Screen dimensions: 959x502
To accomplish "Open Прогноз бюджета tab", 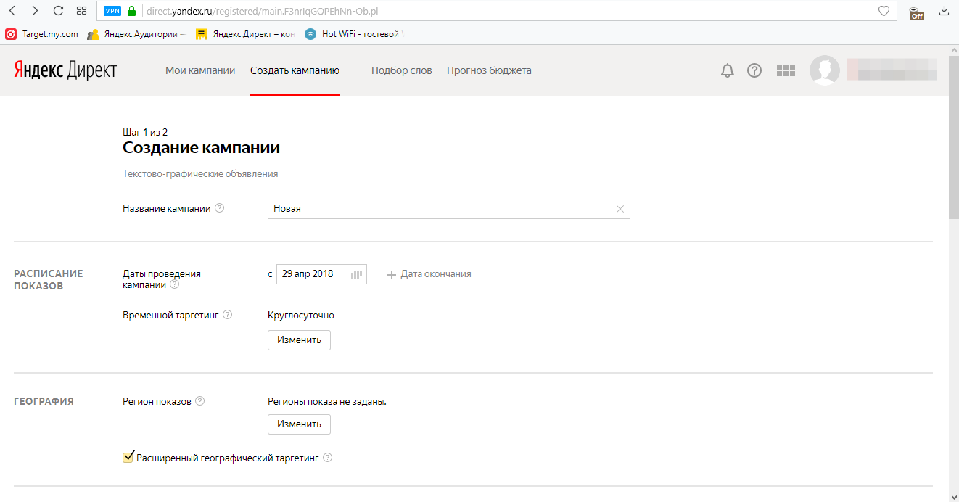I will click(x=489, y=70).
